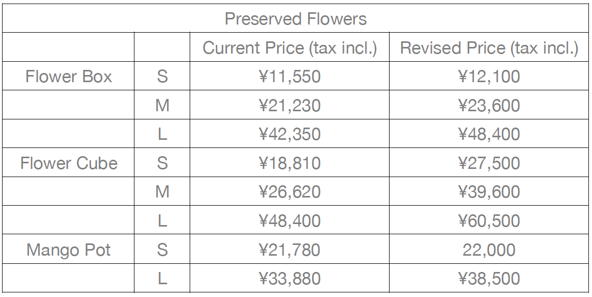Select the Revised Price column header
The height and width of the screenshot is (297, 592).
(x=489, y=48)
